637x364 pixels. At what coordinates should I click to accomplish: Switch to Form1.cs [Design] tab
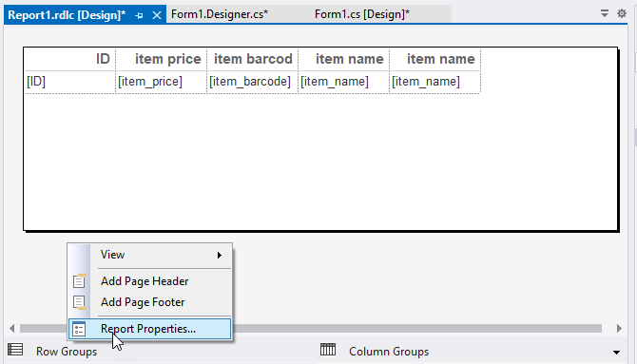pyautogui.click(x=362, y=14)
